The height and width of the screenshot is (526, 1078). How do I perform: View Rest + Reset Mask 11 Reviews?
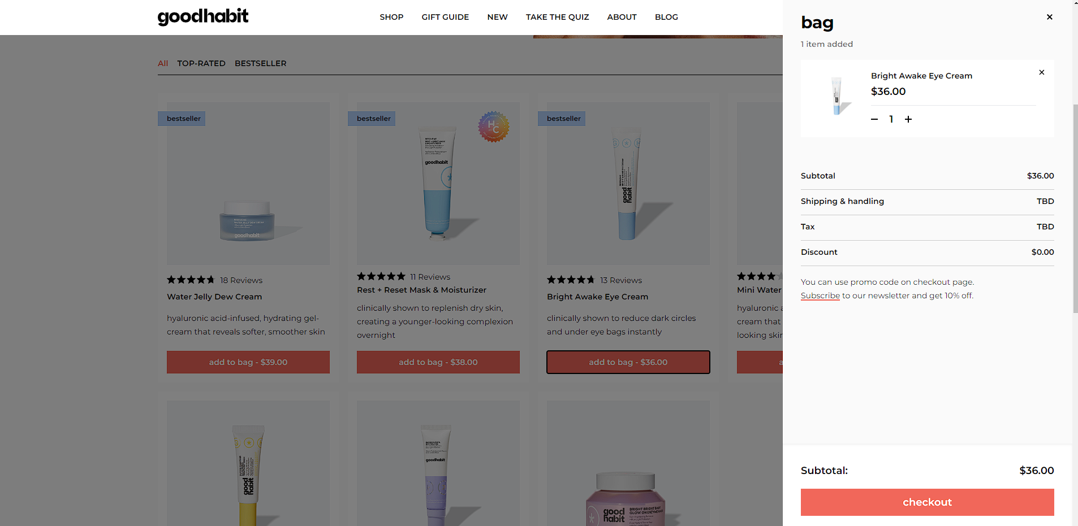point(430,277)
